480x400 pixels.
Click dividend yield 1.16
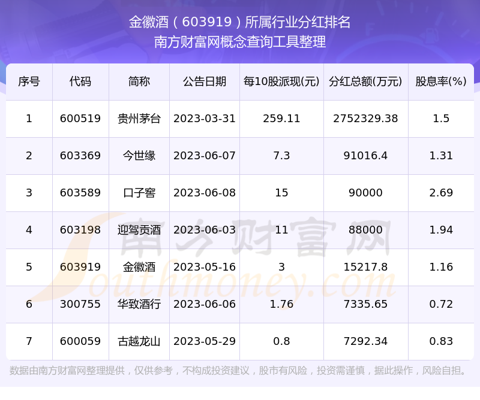coord(441,267)
